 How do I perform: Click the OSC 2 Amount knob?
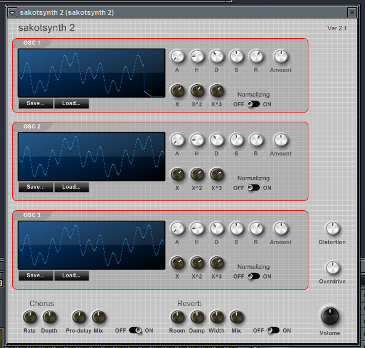281,140
